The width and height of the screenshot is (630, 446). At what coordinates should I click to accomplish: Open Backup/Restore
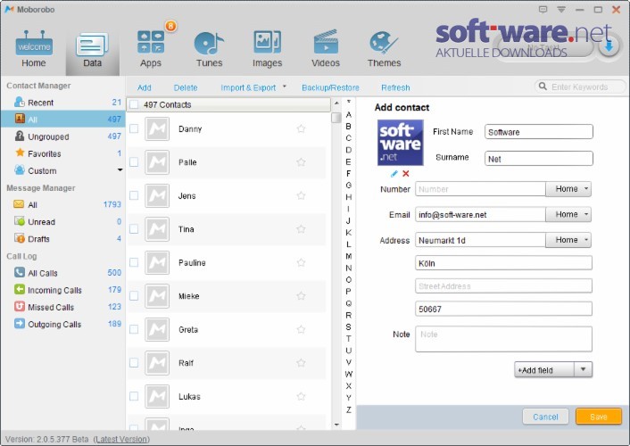tap(330, 87)
